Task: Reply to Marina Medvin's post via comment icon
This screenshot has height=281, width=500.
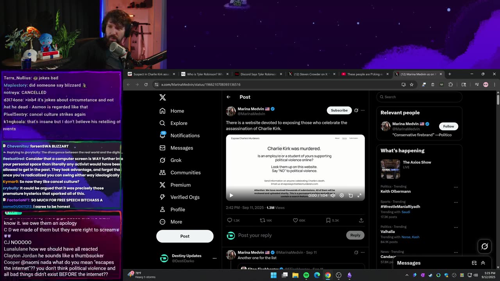Action: [230, 221]
